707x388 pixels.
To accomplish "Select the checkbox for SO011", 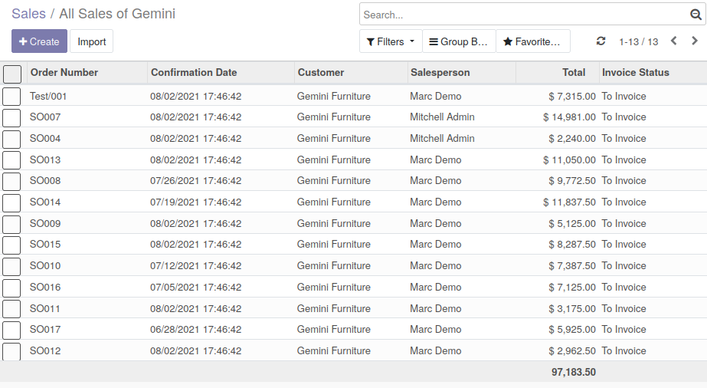I will [11, 308].
